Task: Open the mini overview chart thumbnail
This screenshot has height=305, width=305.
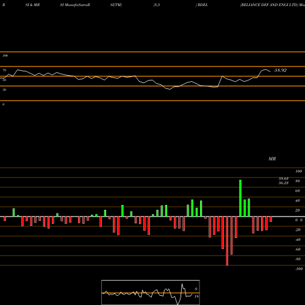Action: coord(151,292)
